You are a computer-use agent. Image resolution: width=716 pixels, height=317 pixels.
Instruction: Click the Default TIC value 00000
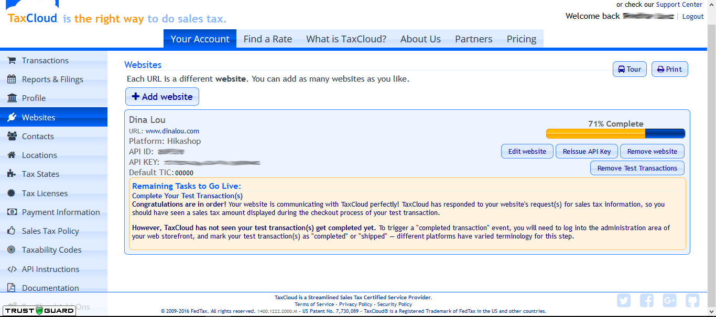184,173
